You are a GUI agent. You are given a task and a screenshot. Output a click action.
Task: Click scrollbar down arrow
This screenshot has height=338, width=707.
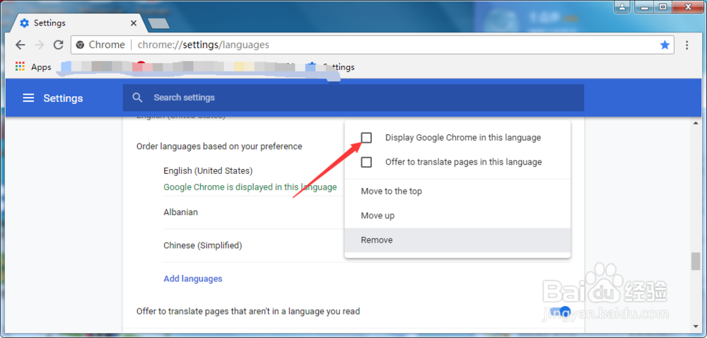coord(695,326)
